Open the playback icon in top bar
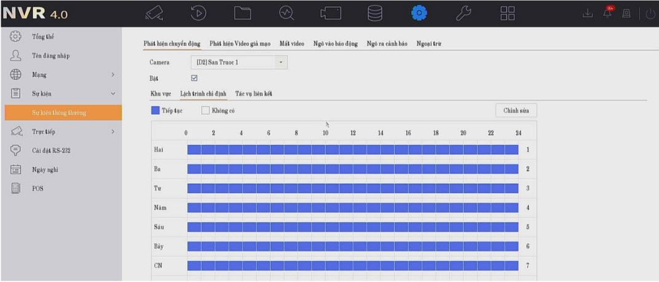Viewport: 659px width, 282px height. pos(198,14)
